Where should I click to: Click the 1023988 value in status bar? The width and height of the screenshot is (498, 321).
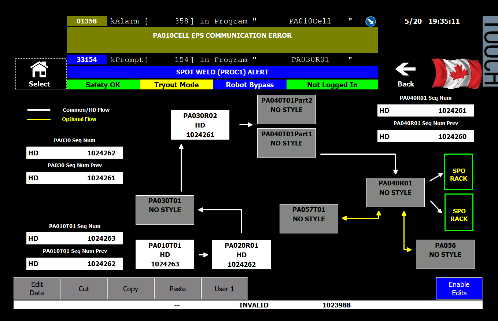(336, 305)
